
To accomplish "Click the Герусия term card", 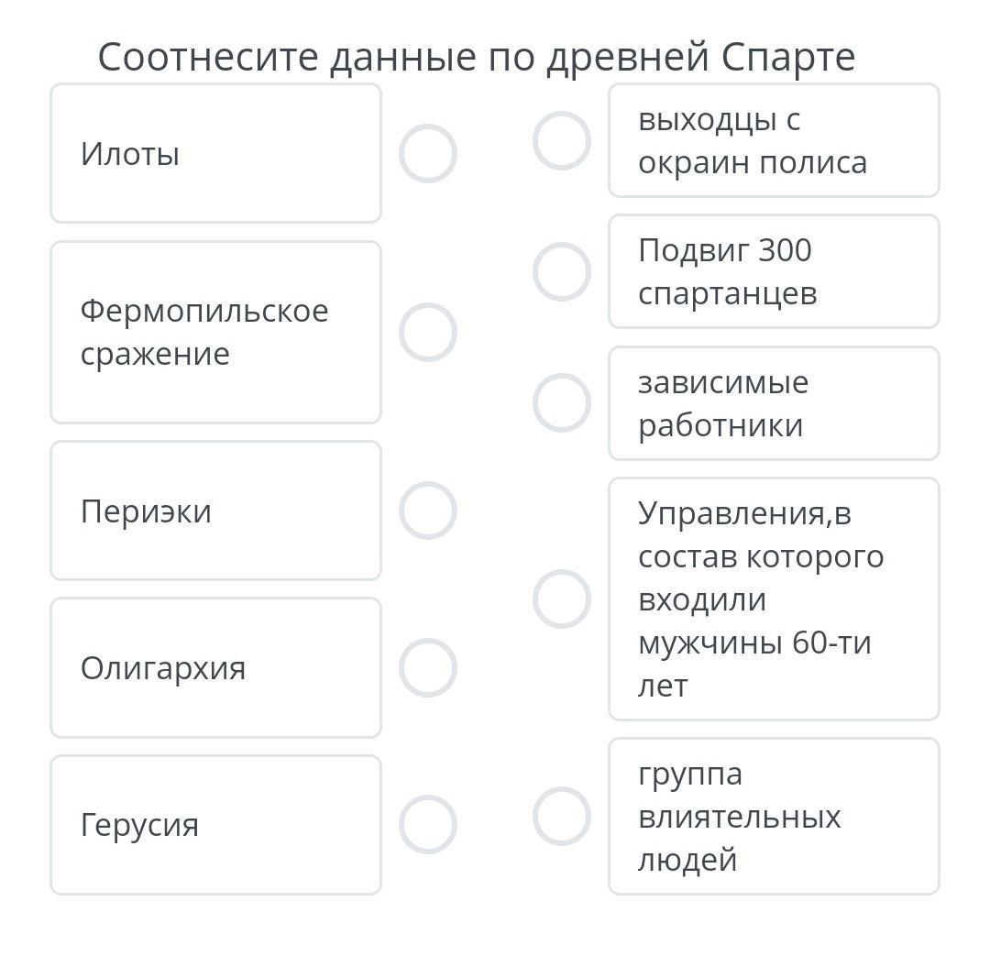I will pos(216,824).
